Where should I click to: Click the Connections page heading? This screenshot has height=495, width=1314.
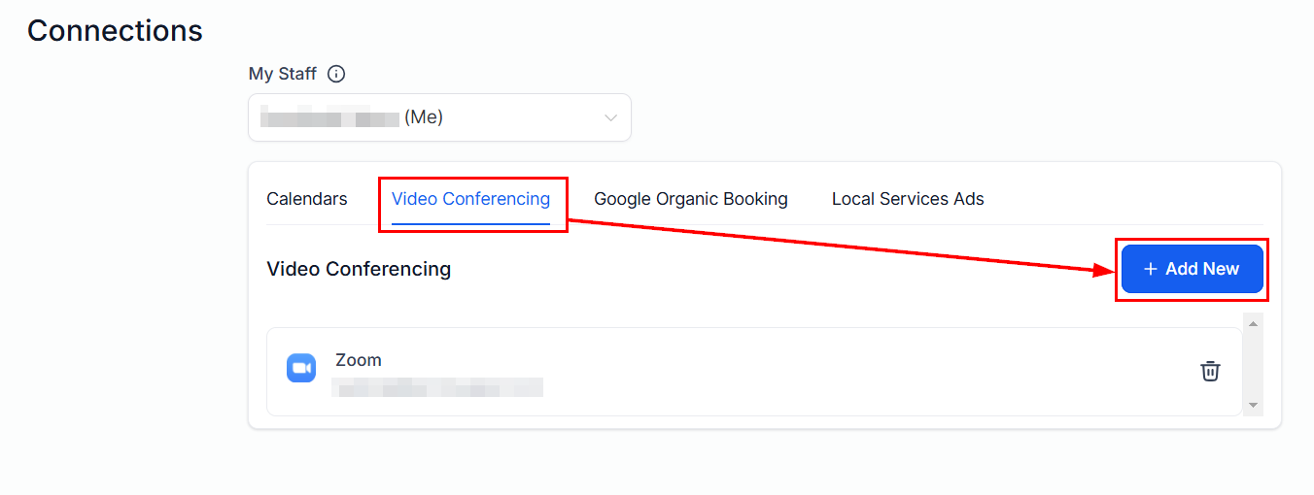point(115,31)
